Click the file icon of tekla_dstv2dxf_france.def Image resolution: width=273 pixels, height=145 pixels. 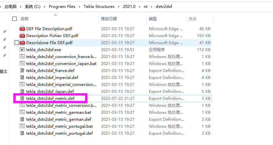click(22, 71)
